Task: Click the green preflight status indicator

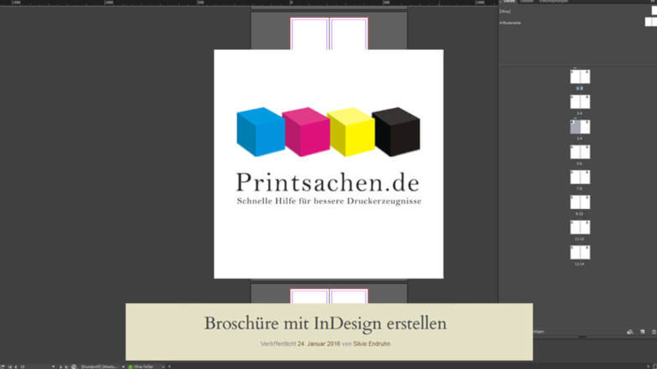Action: click(x=130, y=366)
